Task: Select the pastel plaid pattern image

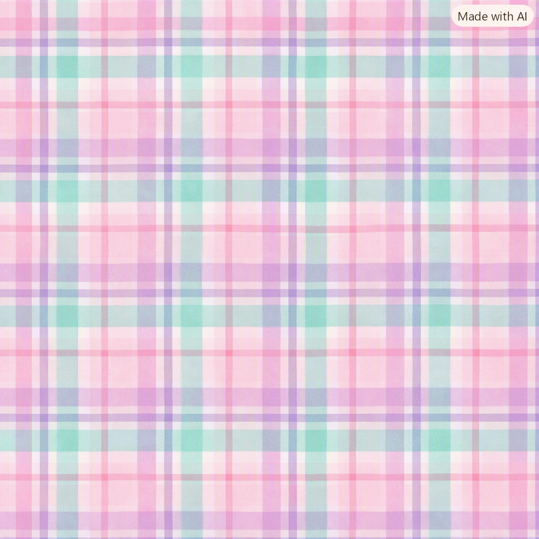Action: (269, 269)
